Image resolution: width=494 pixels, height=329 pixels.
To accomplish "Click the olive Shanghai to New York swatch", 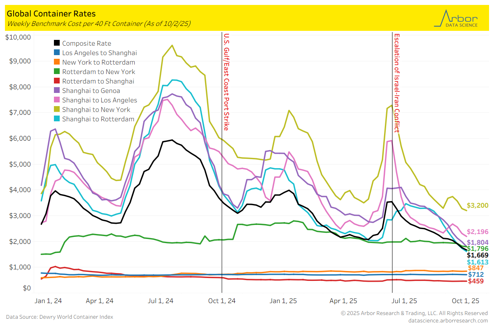I will pyautogui.click(x=57, y=109).
